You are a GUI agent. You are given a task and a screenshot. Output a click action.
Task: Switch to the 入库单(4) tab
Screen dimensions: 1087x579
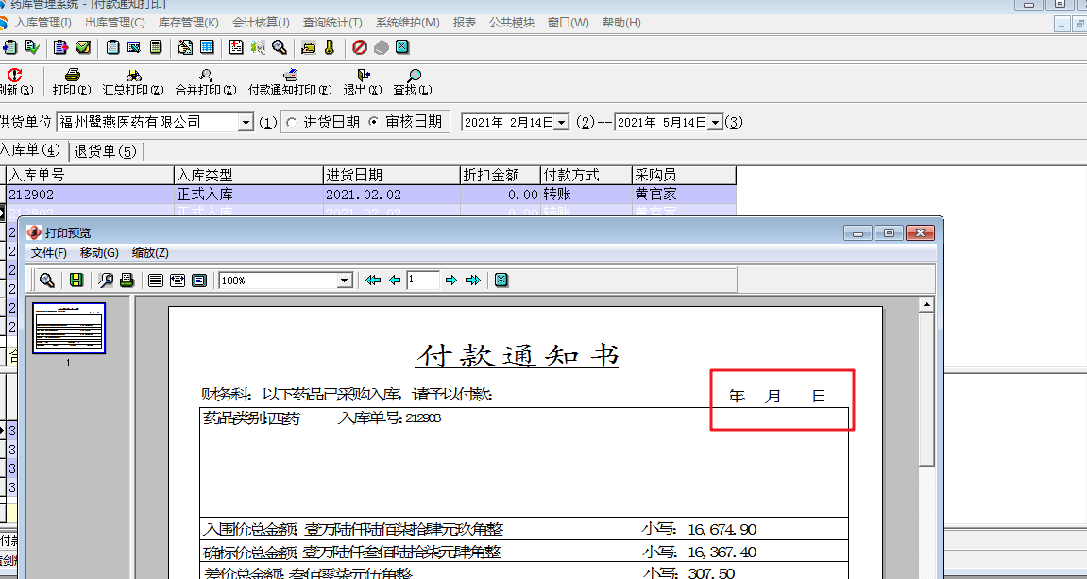point(31,150)
